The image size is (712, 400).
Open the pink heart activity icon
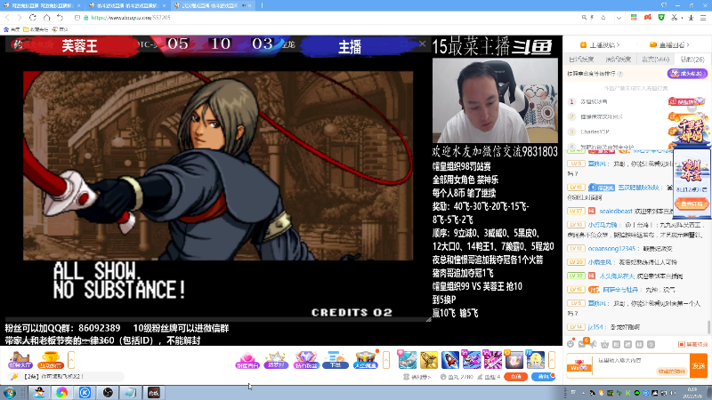pos(247,360)
